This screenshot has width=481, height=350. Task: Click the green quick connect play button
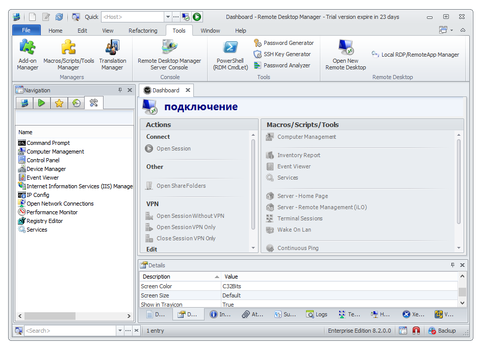tap(197, 17)
